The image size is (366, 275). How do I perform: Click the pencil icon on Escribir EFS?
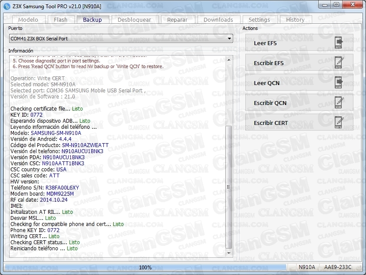tap(339, 62)
